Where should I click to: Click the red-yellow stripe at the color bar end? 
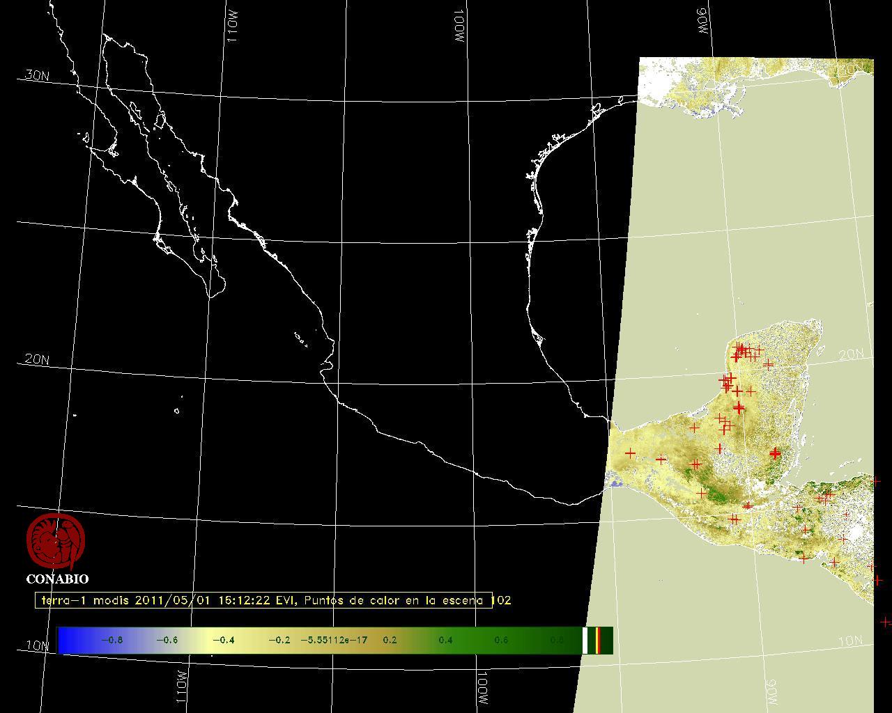[x=597, y=640]
